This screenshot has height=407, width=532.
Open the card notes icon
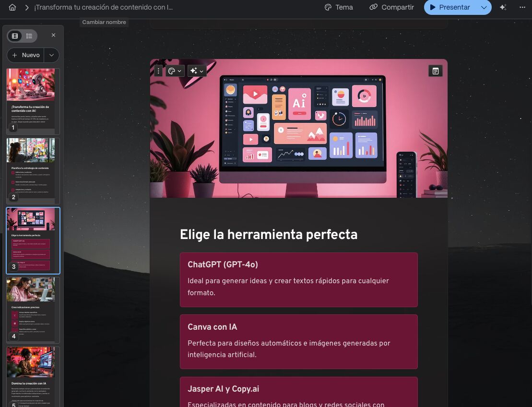(435, 71)
